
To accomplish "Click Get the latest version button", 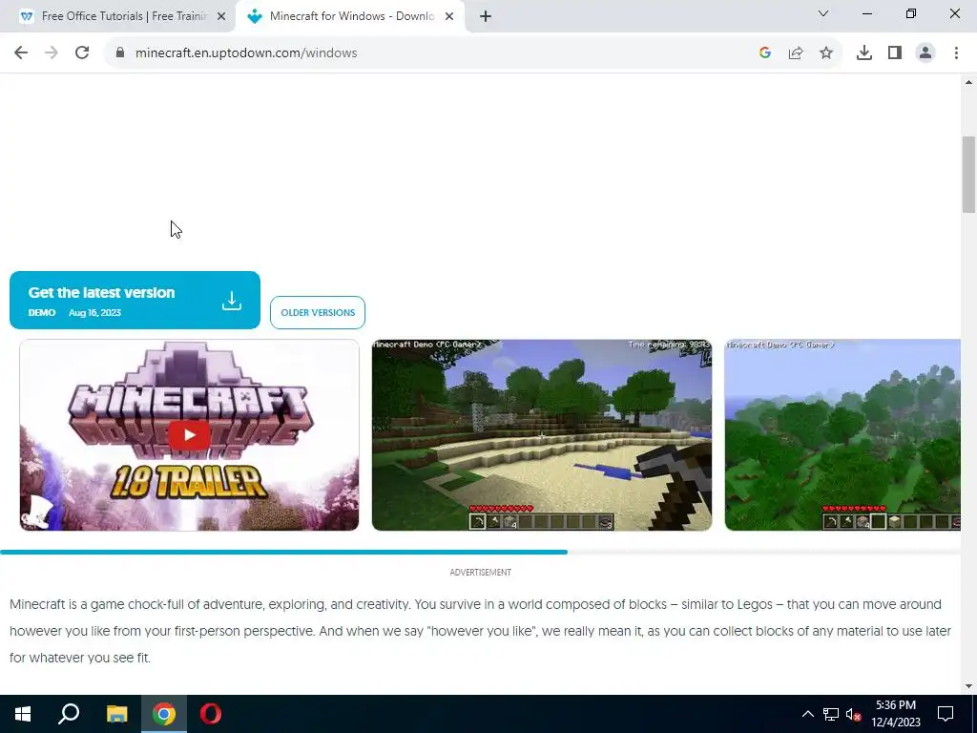I will coord(135,300).
